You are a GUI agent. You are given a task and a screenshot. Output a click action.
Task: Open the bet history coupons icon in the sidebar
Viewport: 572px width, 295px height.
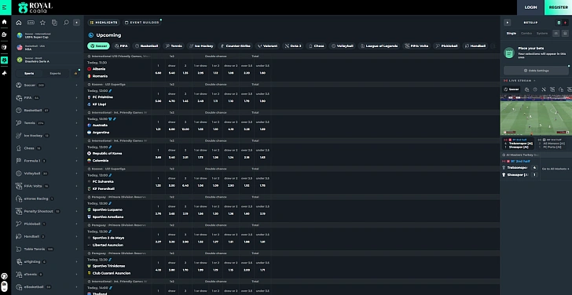[x=54, y=23]
